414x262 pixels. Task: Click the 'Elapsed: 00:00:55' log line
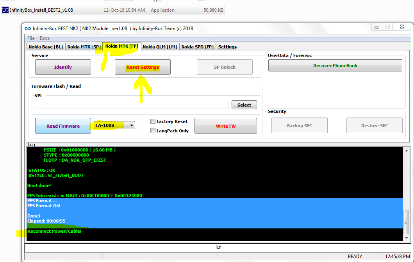click(x=46, y=221)
